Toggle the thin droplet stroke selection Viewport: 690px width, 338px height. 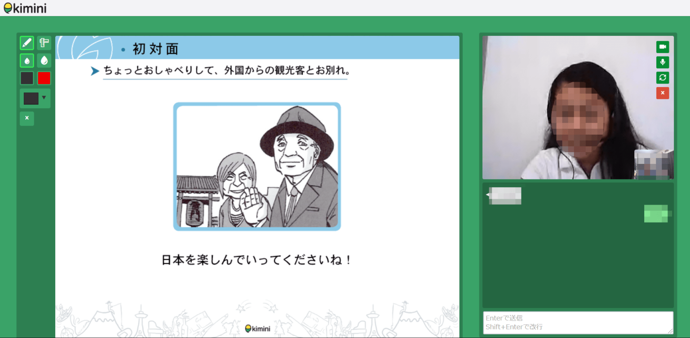[x=27, y=60]
